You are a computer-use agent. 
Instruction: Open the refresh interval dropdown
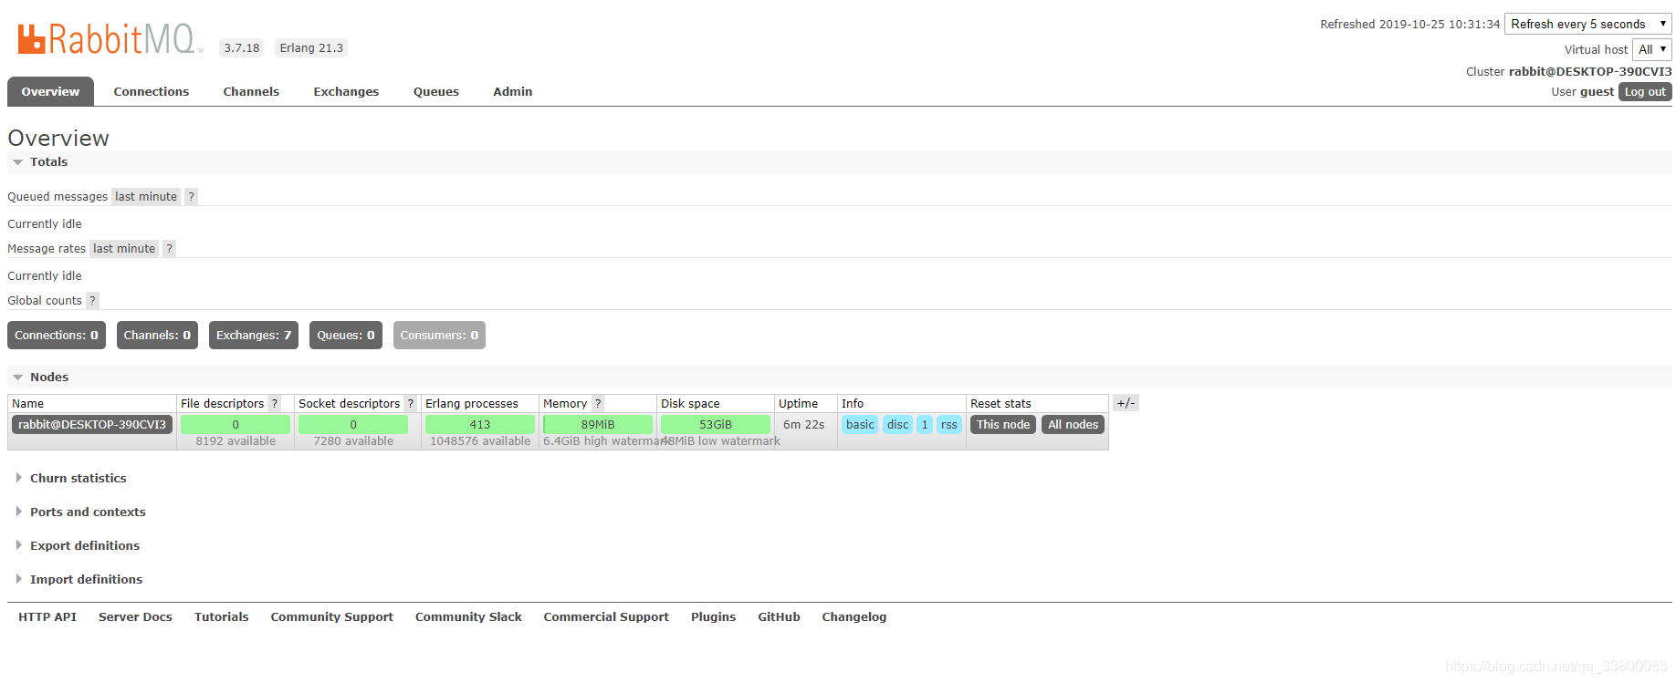pos(1587,25)
